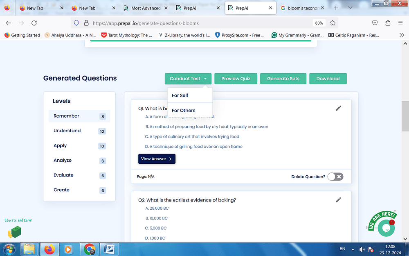Click the Preview Quiz button
The width and height of the screenshot is (409, 256).
click(x=236, y=79)
